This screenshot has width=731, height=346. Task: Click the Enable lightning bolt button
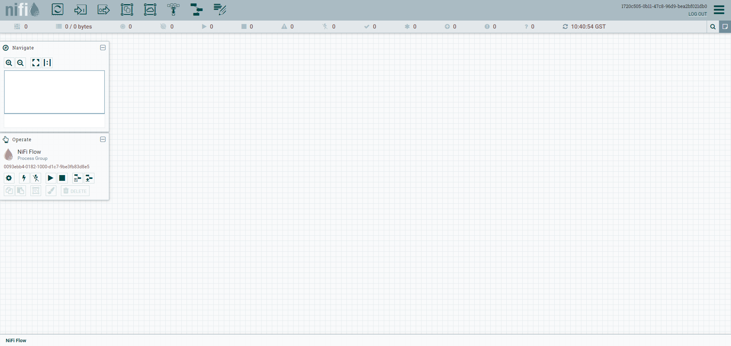click(x=24, y=178)
